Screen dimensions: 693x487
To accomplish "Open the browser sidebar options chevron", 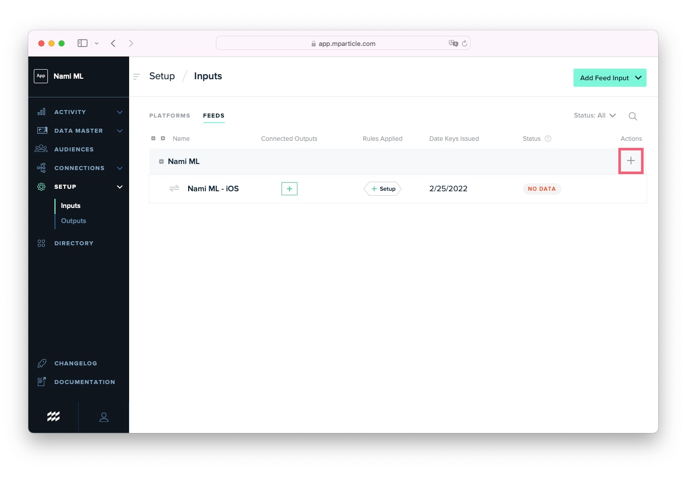I will [x=97, y=43].
